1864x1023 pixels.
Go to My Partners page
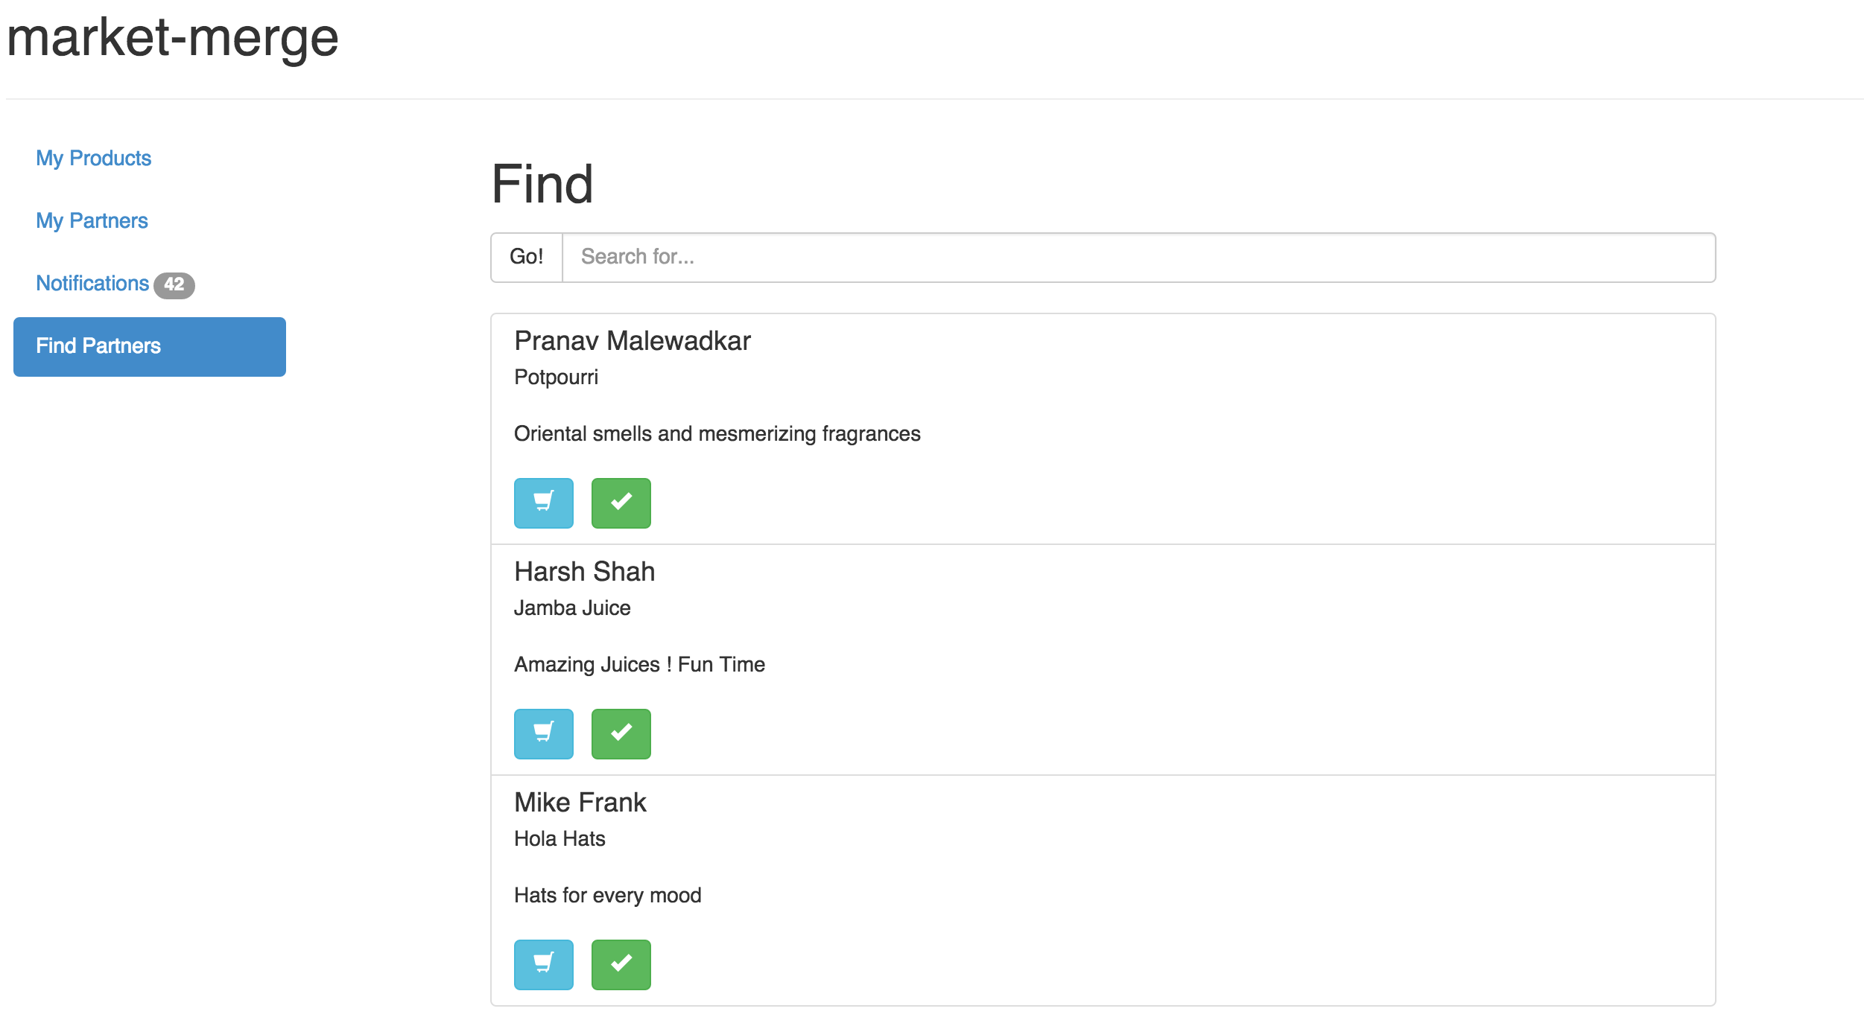[92, 220]
